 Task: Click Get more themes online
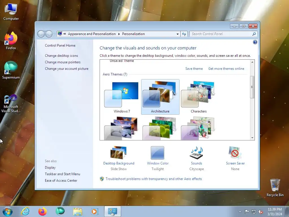[x=226, y=69]
